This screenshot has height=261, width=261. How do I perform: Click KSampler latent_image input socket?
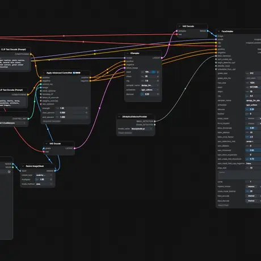125,68
